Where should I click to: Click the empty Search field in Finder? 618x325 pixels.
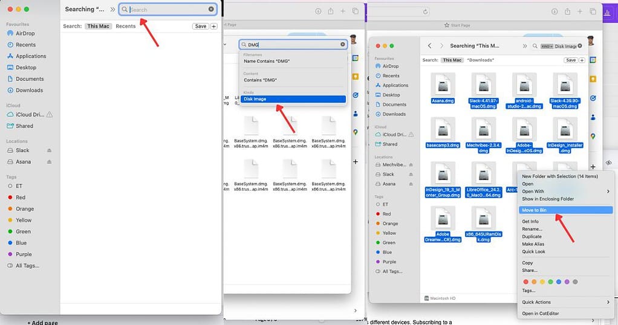pos(168,10)
